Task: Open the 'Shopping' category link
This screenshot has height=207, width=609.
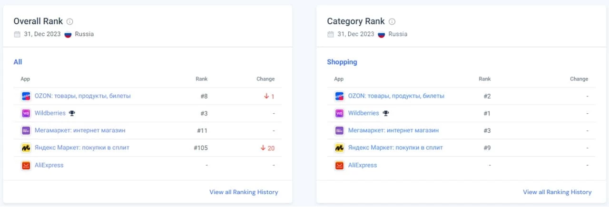Action: click(342, 62)
